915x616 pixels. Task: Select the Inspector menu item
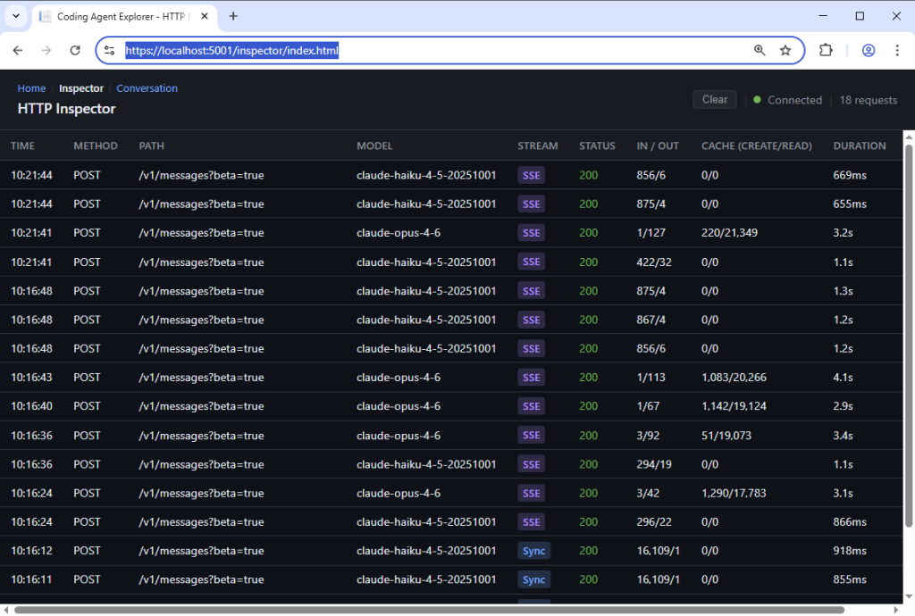[81, 87]
